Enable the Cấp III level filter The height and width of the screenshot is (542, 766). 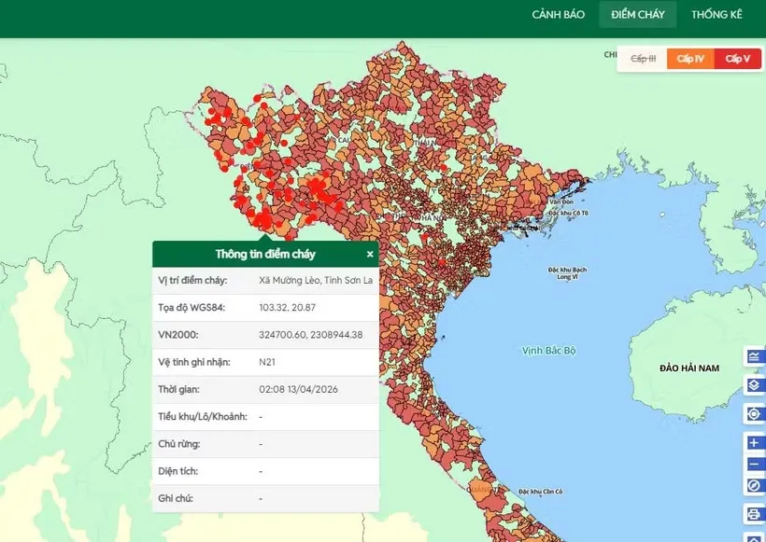tap(643, 59)
